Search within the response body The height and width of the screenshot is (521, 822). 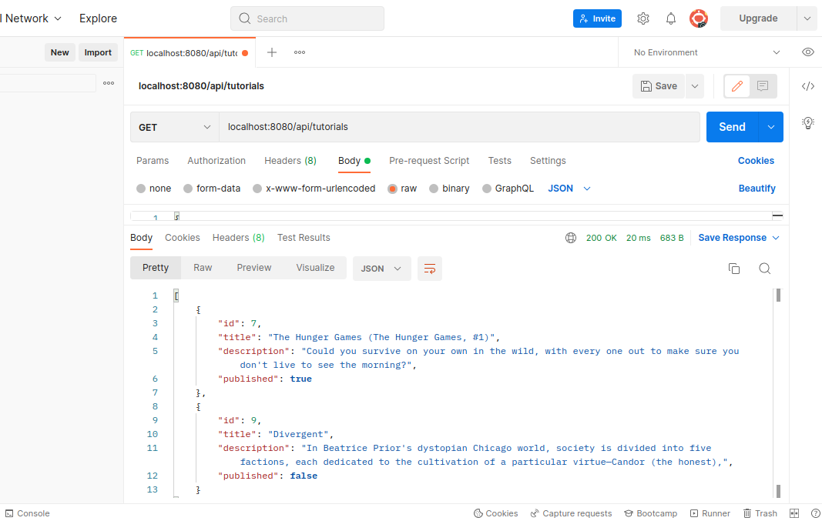765,269
